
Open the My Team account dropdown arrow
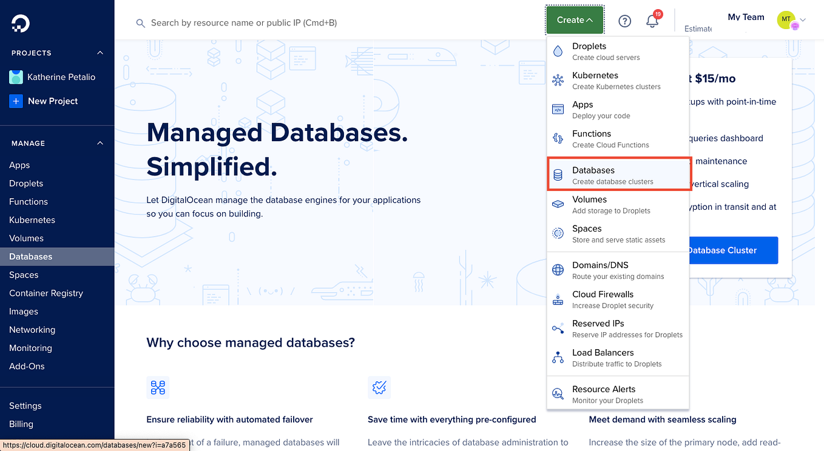(x=803, y=20)
